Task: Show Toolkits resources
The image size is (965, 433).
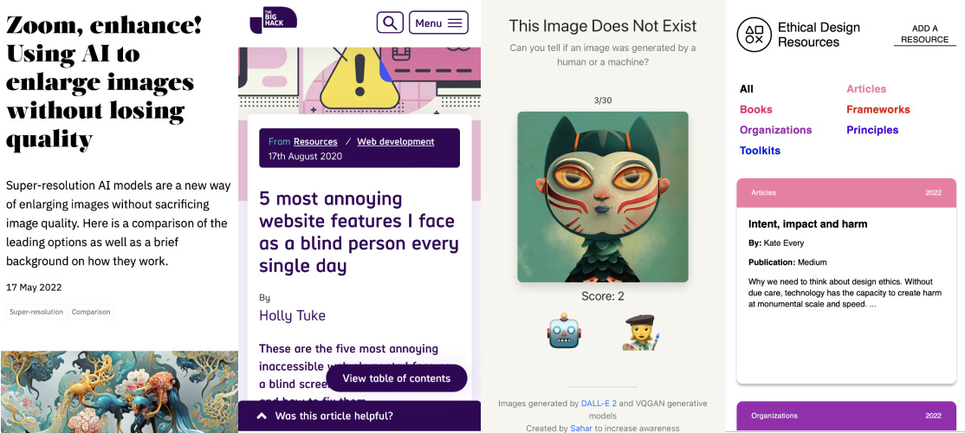Action: (760, 151)
